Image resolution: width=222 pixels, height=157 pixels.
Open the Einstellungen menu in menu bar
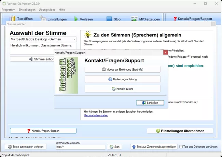tap(27, 10)
